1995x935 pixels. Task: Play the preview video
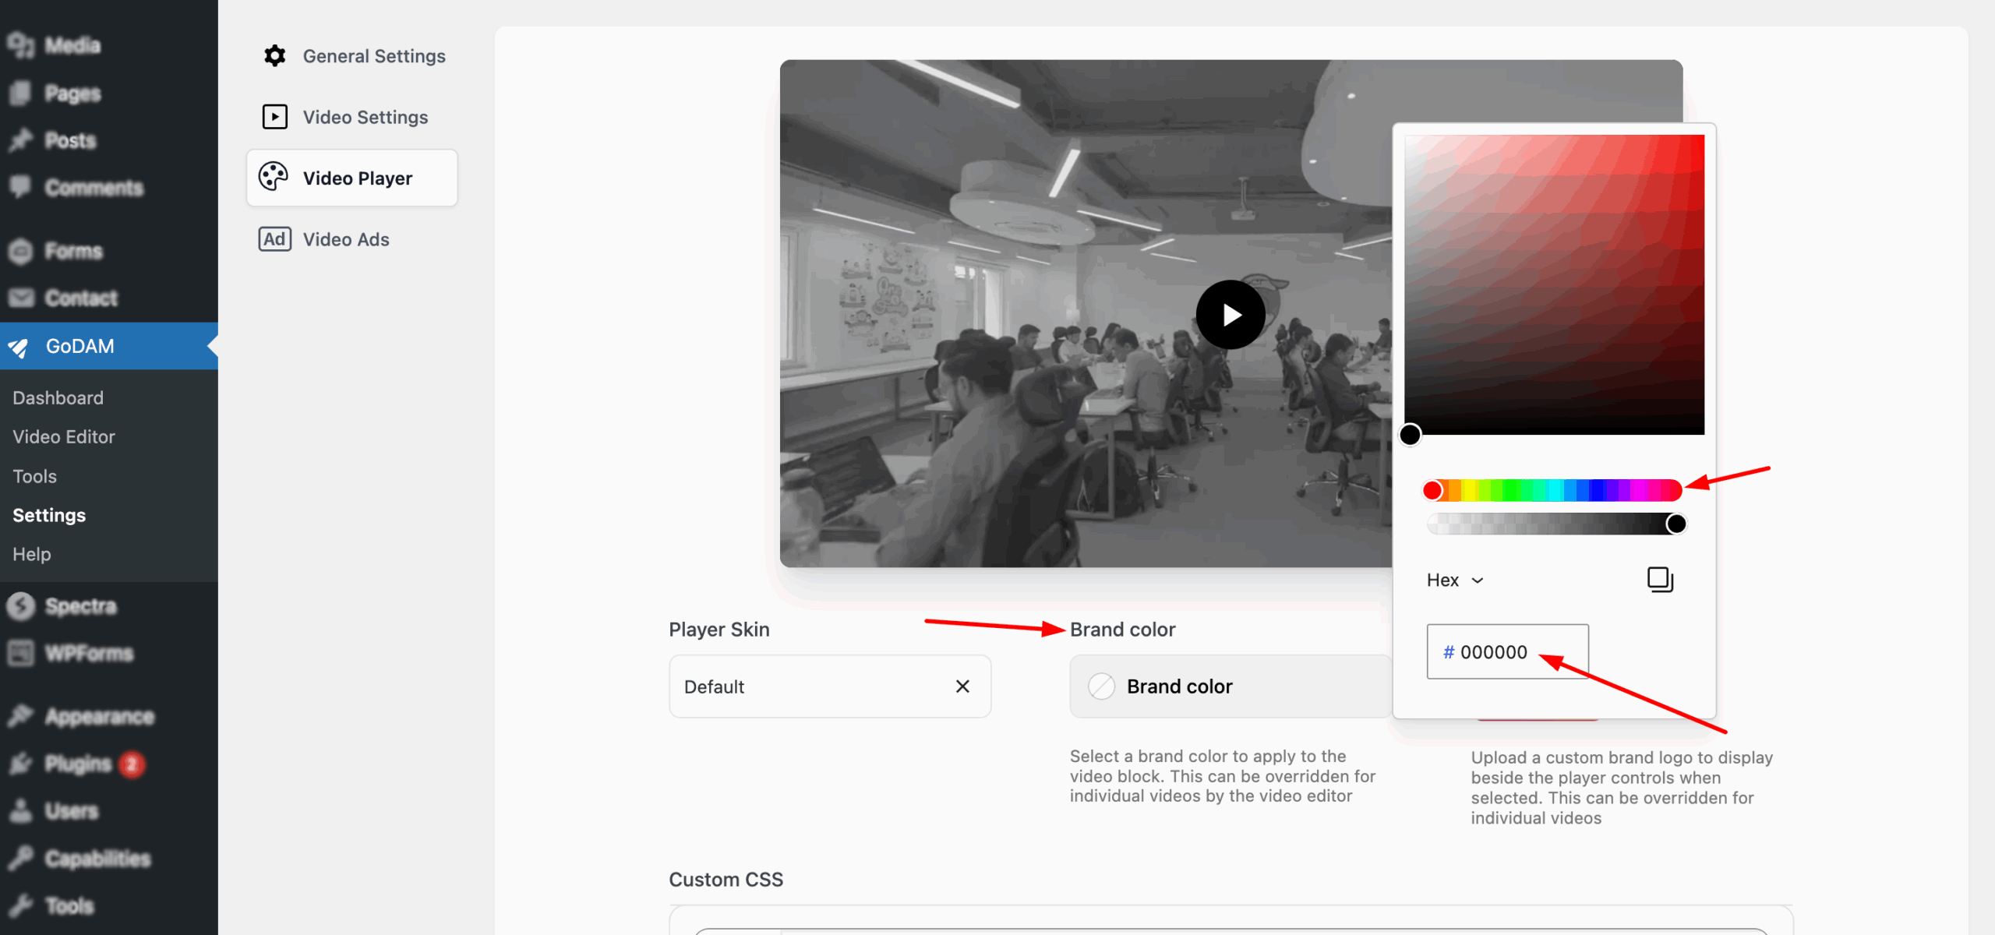point(1231,315)
